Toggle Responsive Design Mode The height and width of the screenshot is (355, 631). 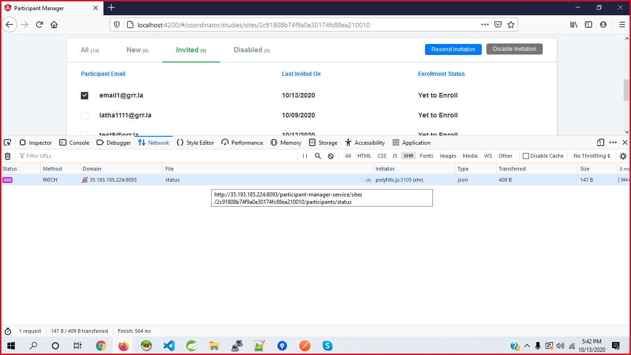[600, 142]
